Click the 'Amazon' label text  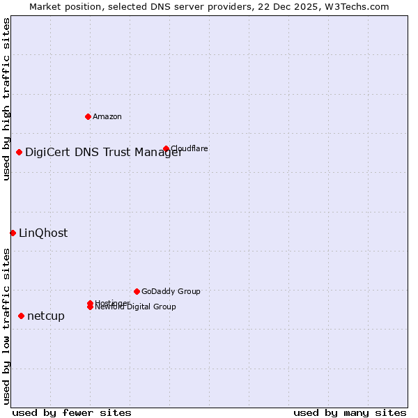(107, 116)
